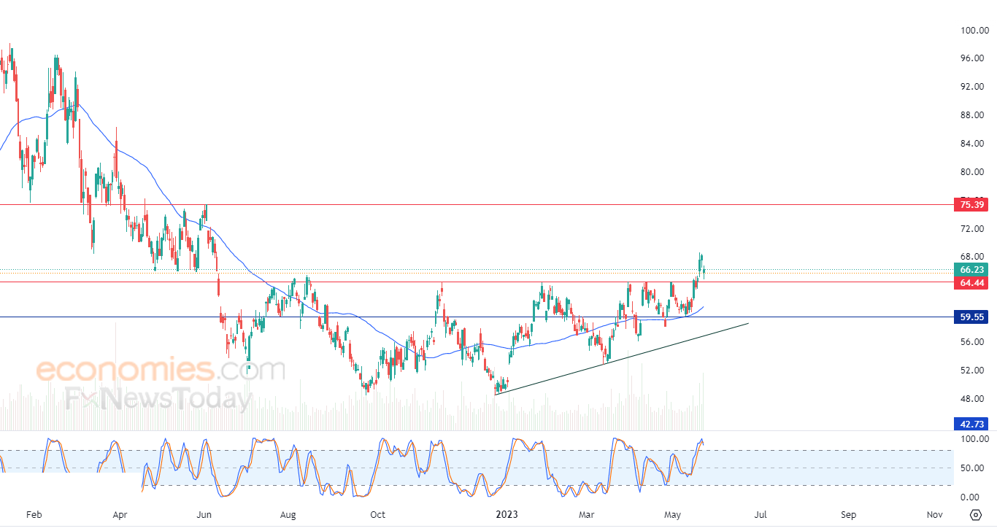Click the Oct time axis label
997x531 pixels.
377,515
